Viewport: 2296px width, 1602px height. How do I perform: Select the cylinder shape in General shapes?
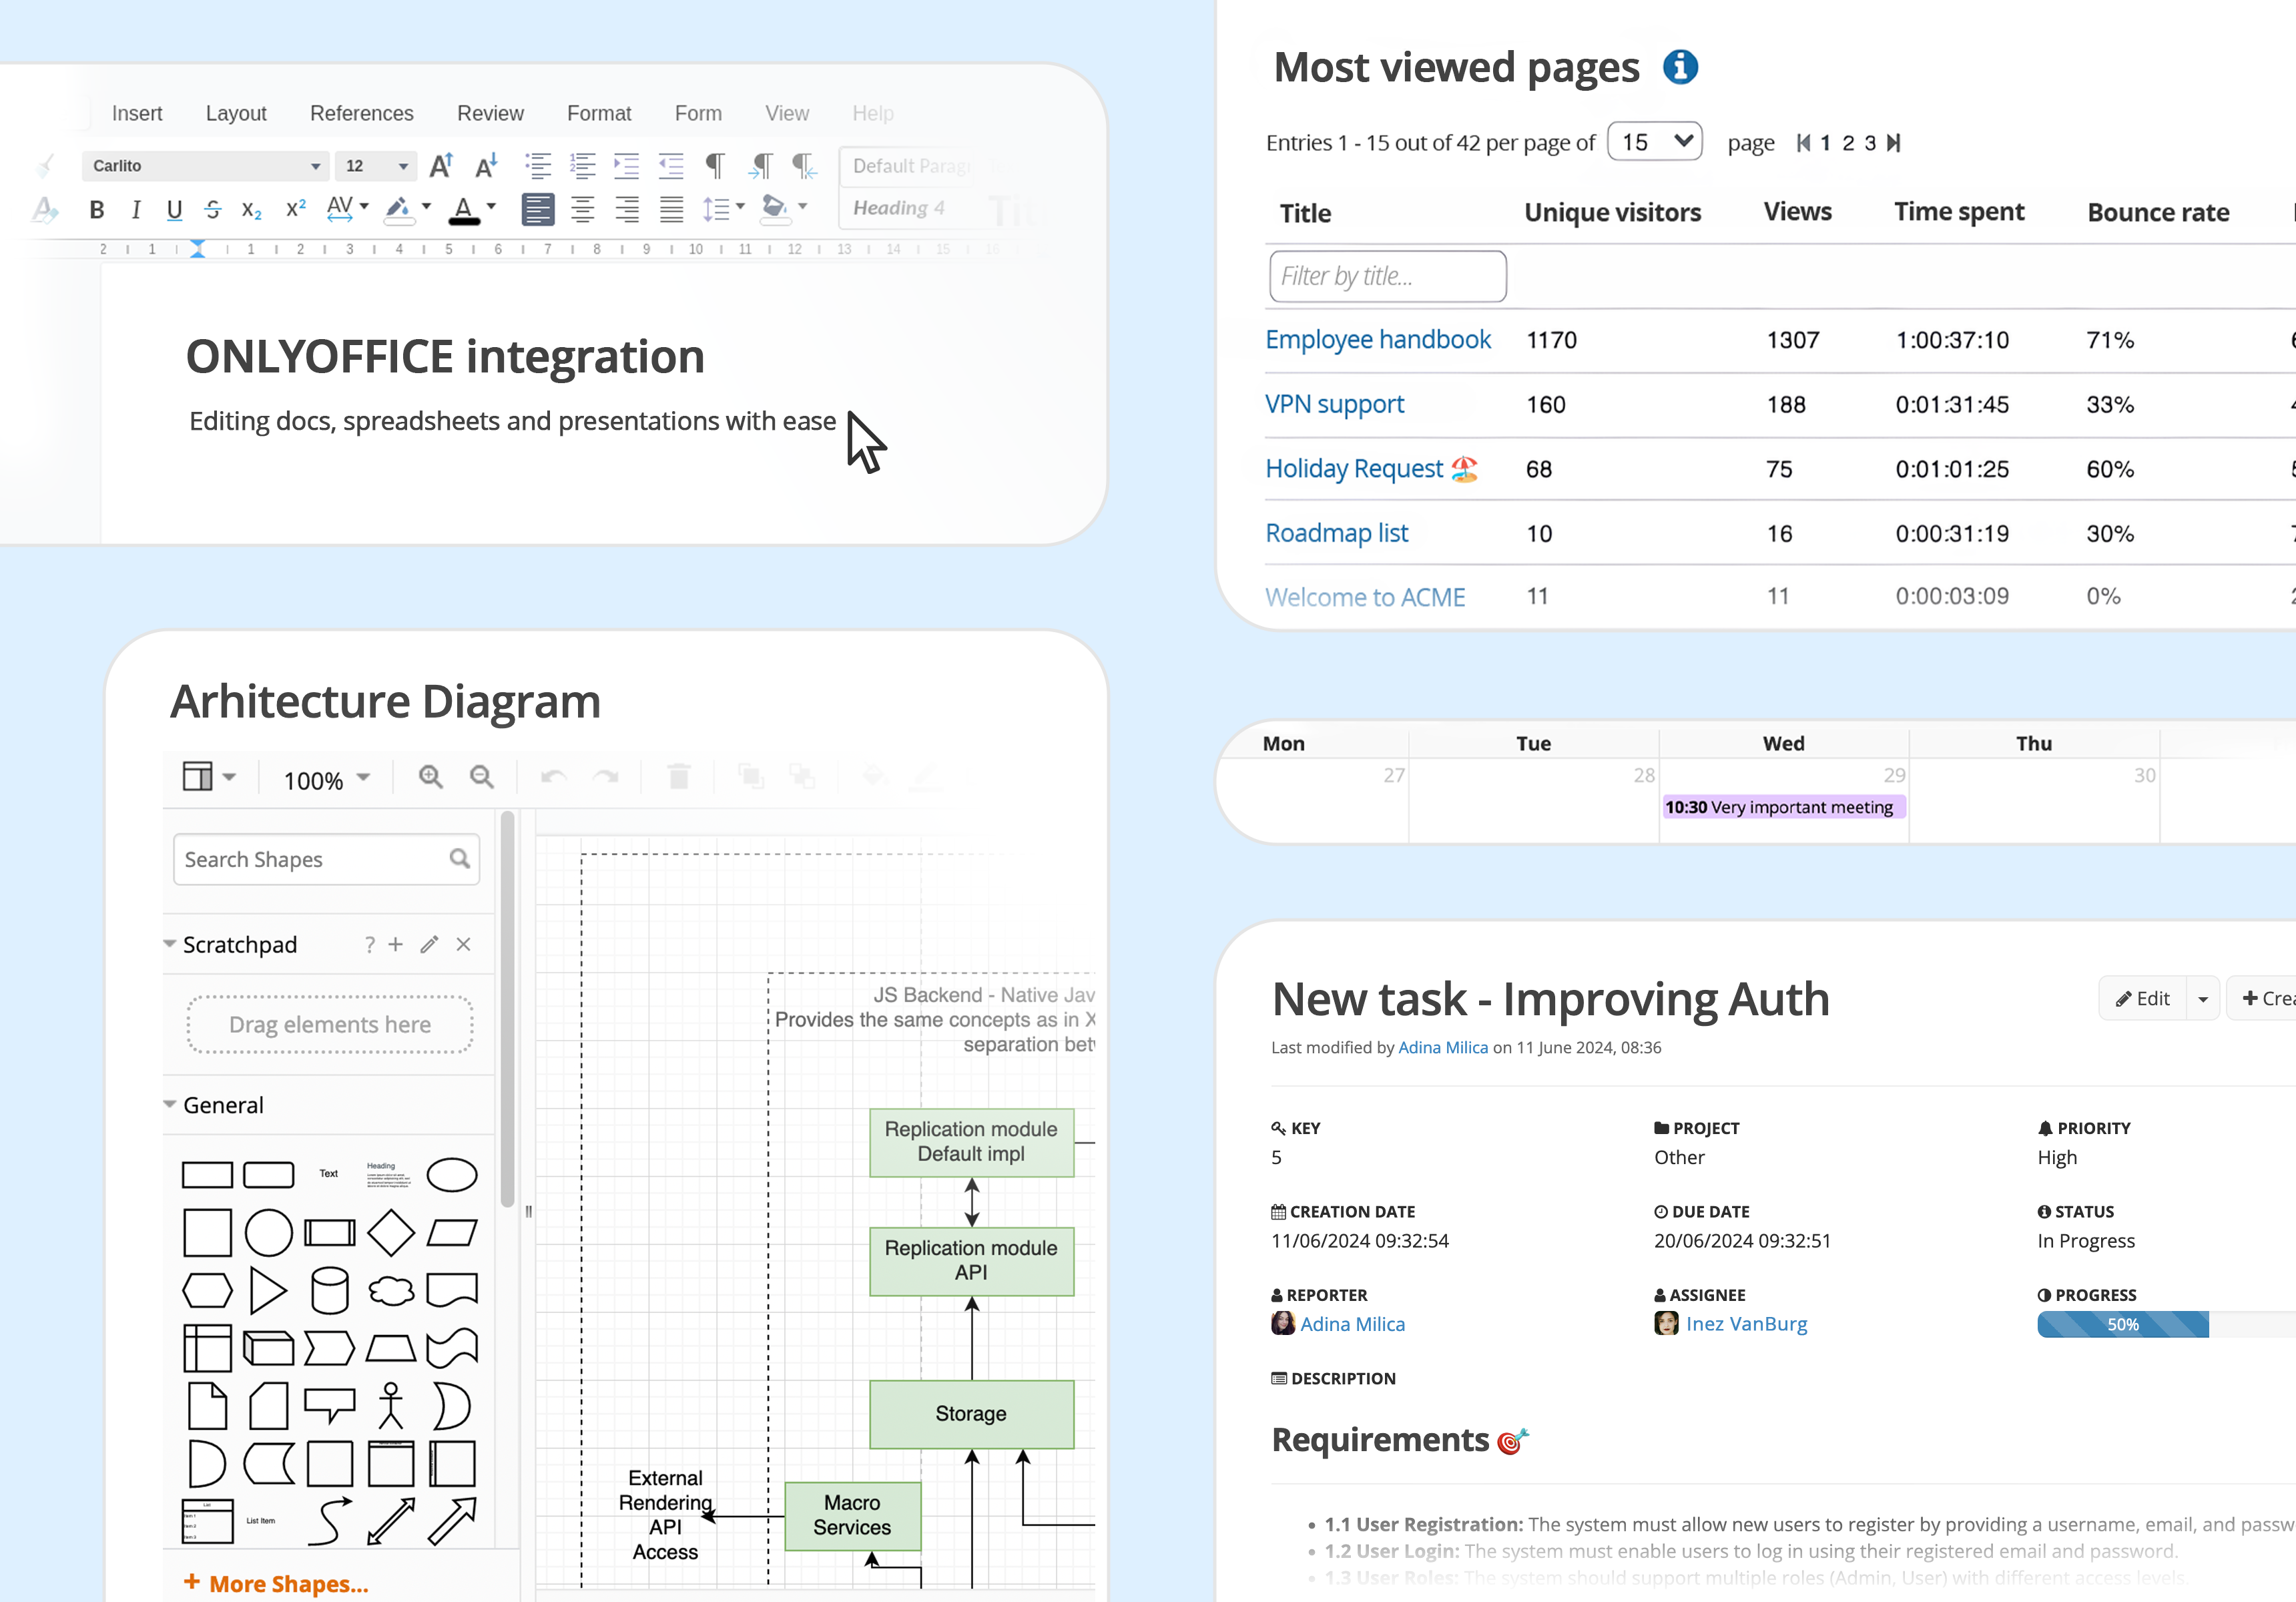[x=329, y=1290]
